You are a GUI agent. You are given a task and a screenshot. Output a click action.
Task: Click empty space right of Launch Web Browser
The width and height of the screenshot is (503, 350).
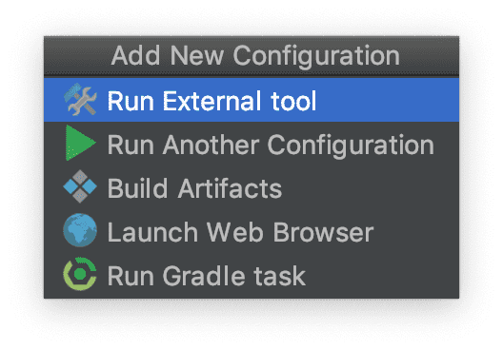[417, 230]
